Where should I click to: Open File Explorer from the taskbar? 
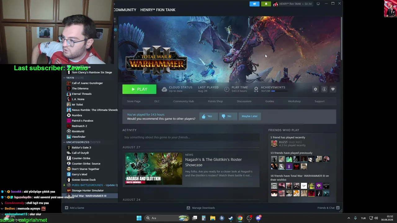pos(212,218)
